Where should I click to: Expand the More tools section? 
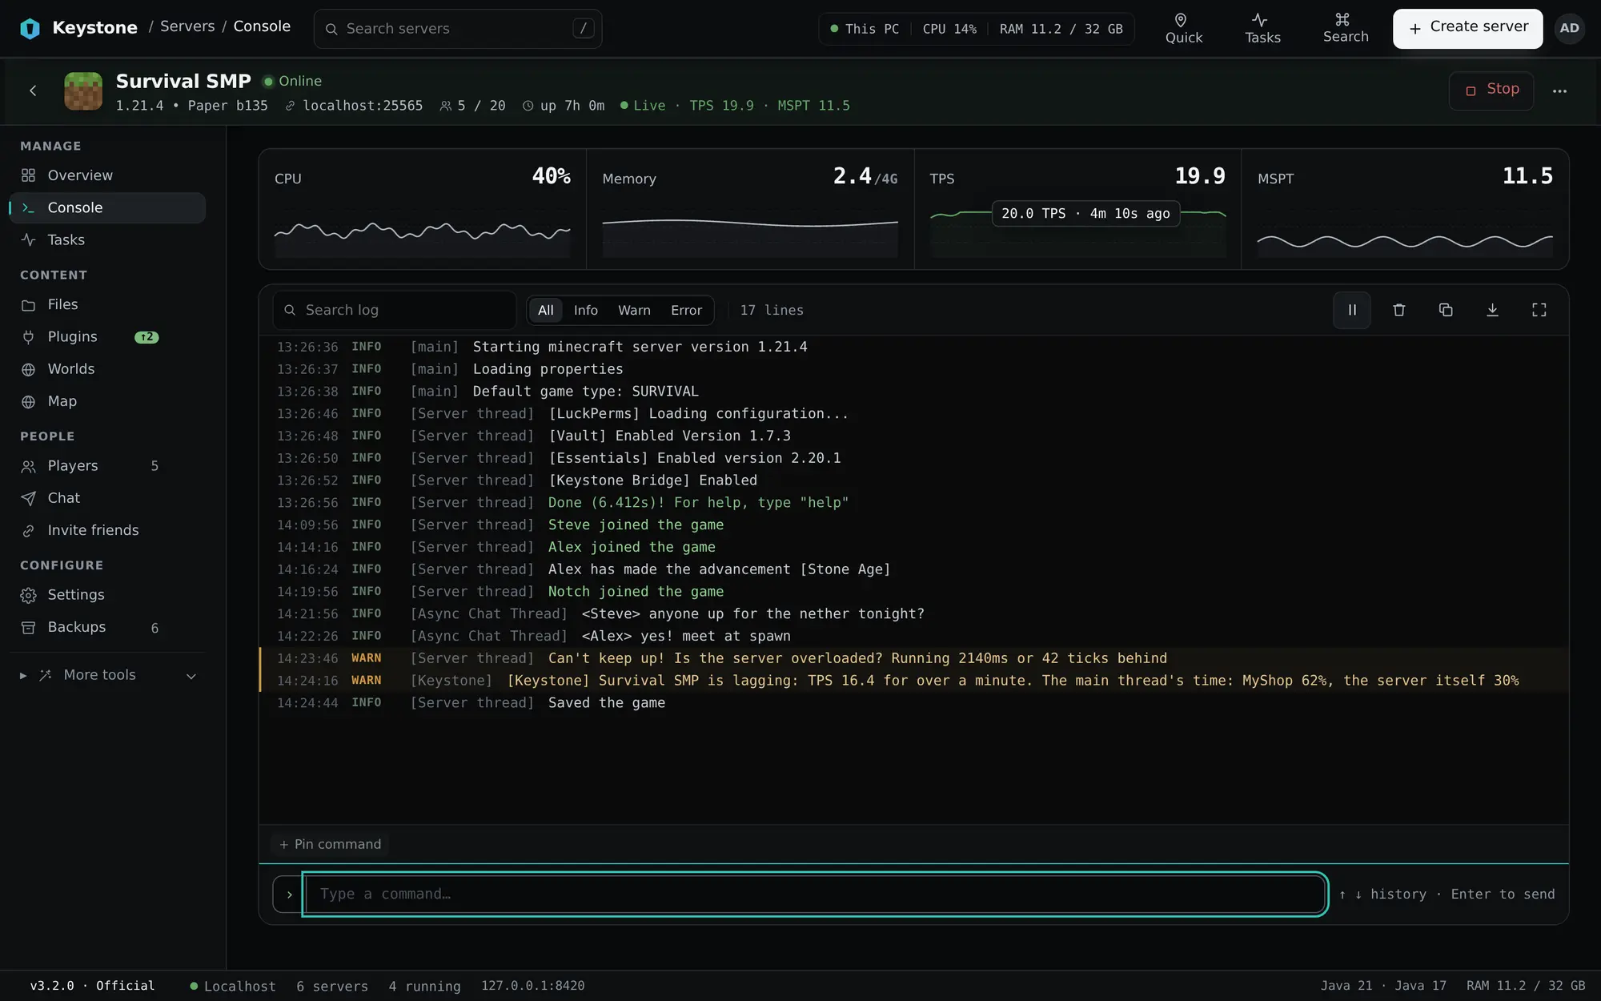107,675
